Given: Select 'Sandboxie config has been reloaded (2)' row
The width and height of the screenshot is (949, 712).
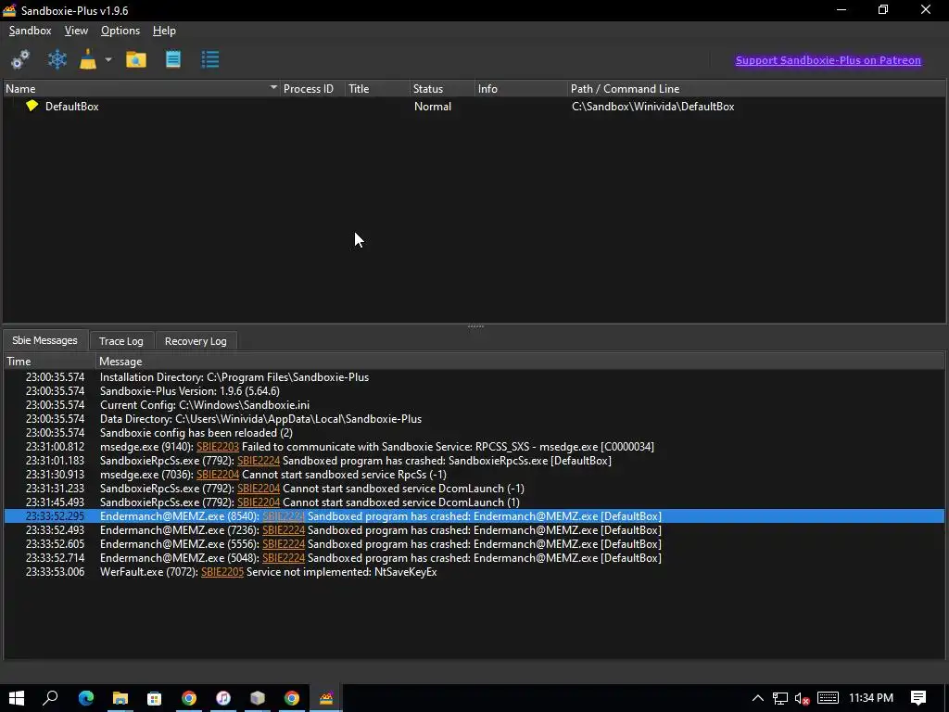Looking at the screenshot, I should (x=474, y=433).
